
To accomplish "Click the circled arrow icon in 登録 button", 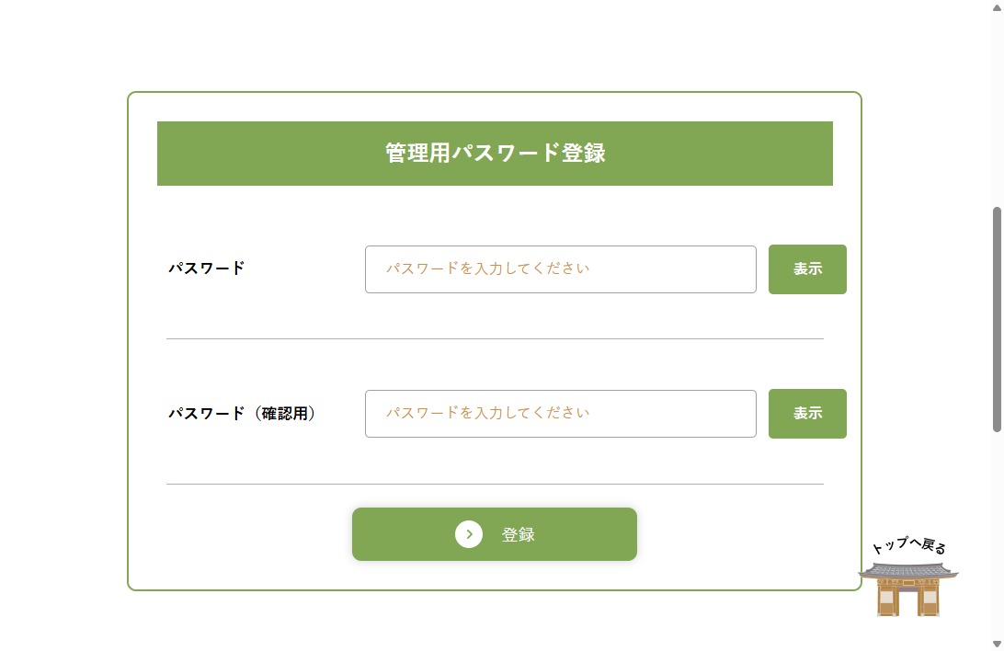I will 469,534.
